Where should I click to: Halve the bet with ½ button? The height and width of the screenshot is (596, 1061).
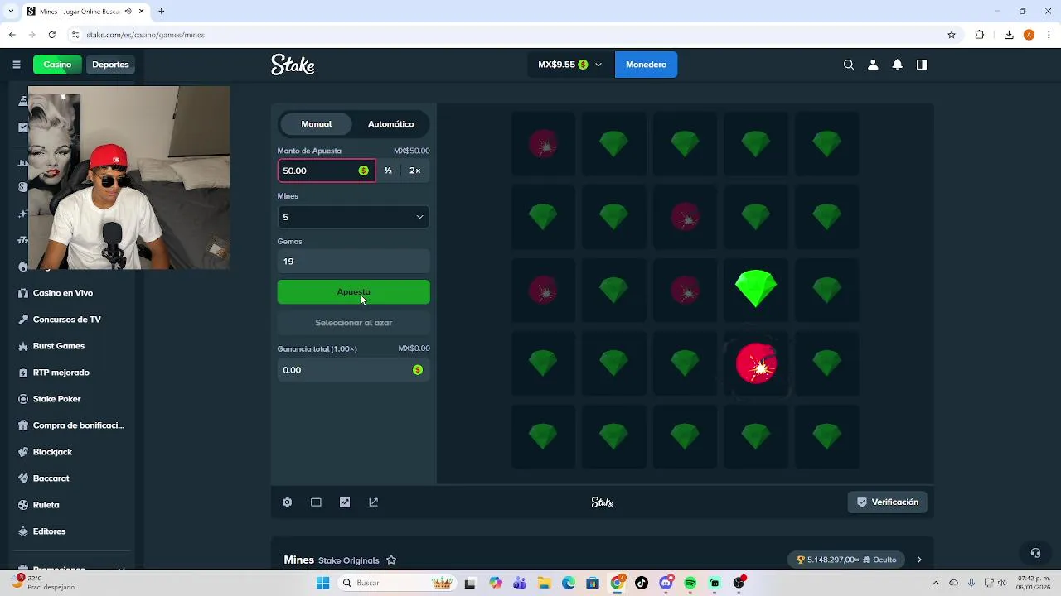[x=388, y=171]
